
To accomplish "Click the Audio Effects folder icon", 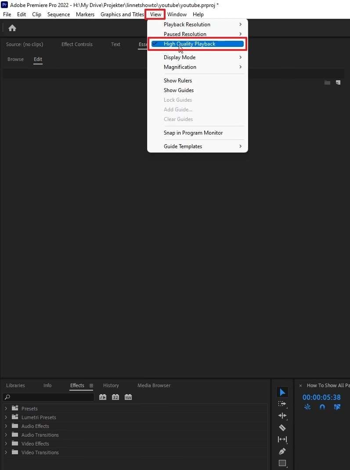I will [15, 426].
